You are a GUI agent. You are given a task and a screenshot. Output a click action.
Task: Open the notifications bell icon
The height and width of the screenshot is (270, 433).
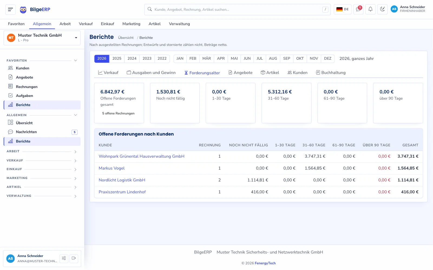[x=370, y=9]
